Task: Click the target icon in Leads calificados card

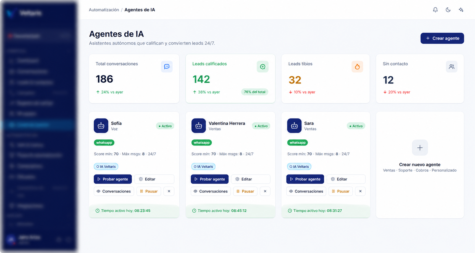Action: coord(263,67)
